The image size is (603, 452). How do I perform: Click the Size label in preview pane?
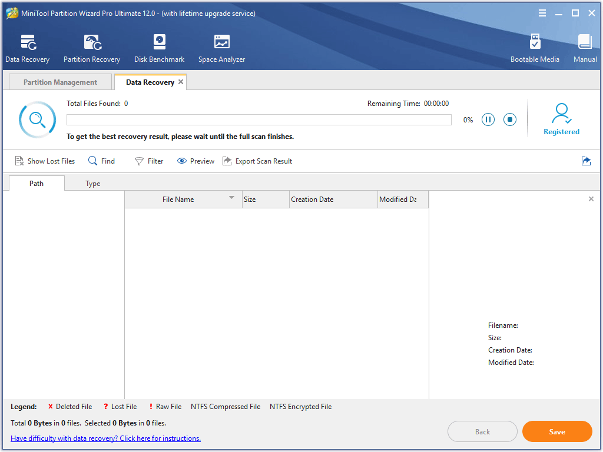coord(495,338)
